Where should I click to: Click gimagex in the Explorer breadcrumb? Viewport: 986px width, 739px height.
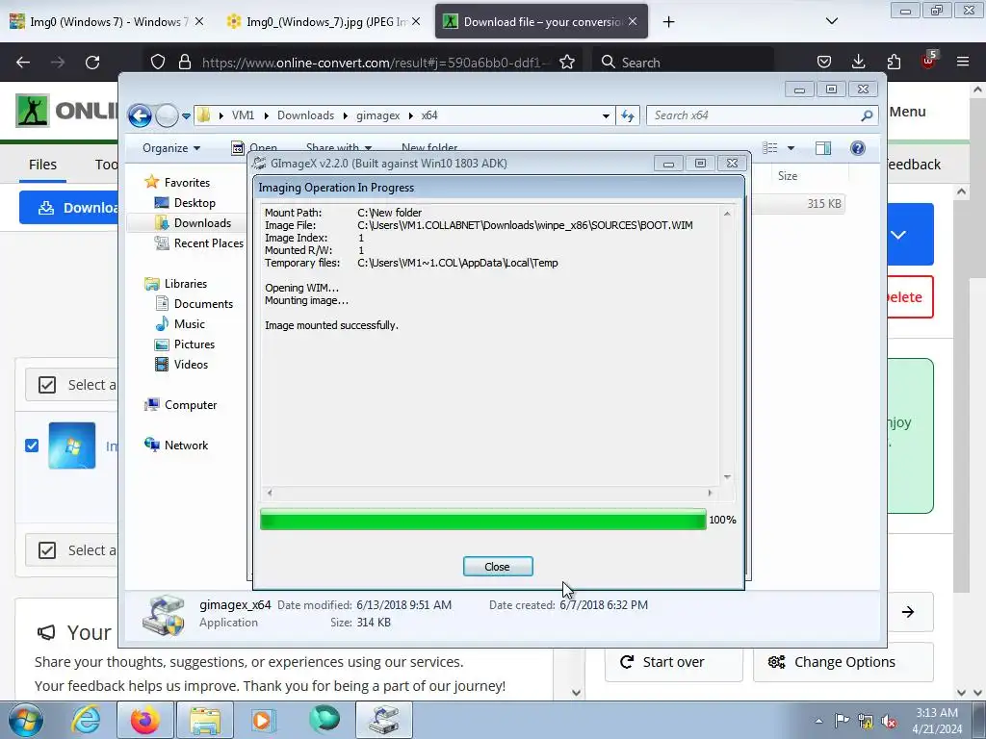click(x=377, y=115)
